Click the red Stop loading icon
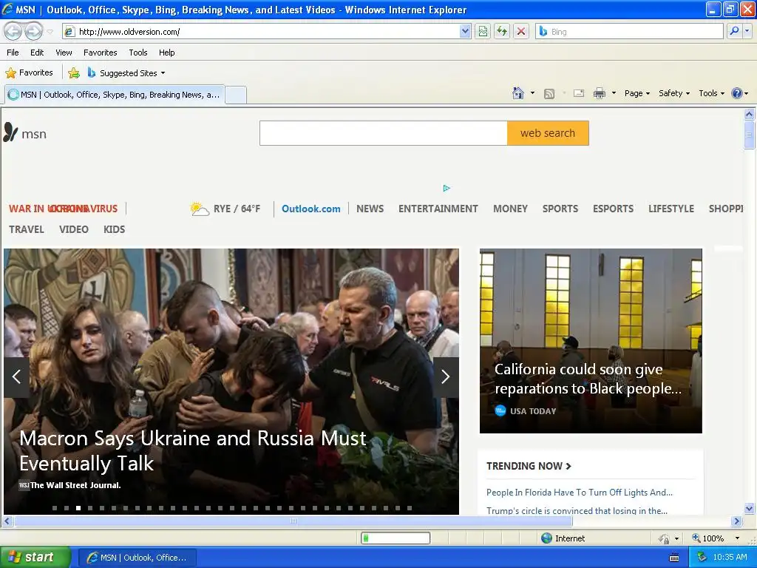Screen dimensions: 757x568 point(521,31)
